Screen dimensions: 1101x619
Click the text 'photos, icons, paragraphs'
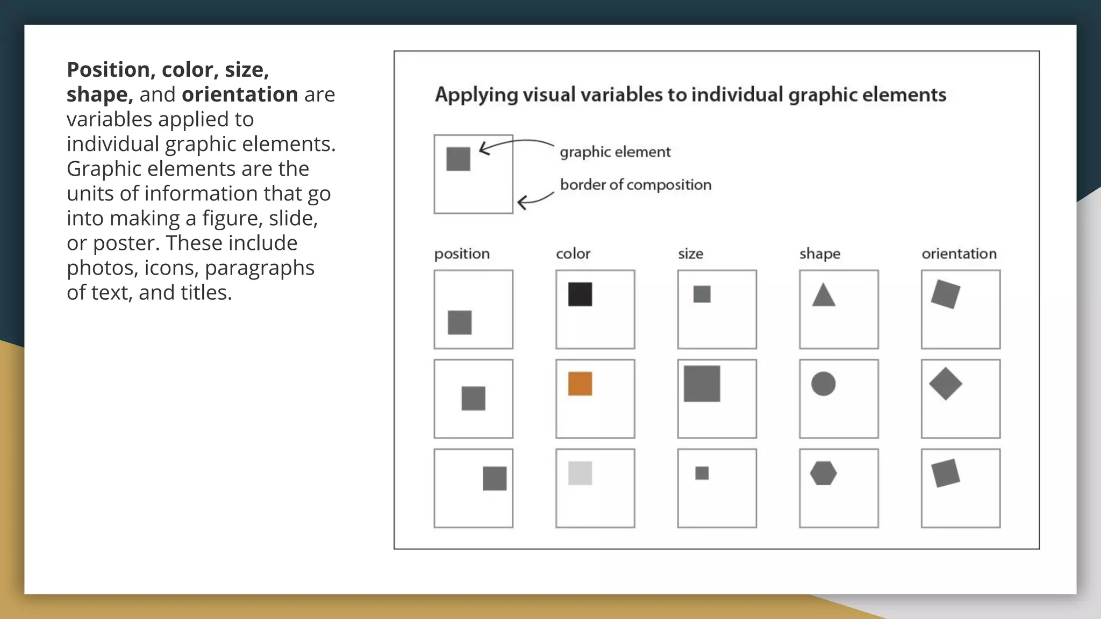[190, 268]
